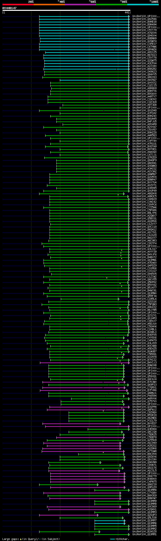Click the UniRef100_A7R1U1 label
161x541 pixels.
click(144, 144)
